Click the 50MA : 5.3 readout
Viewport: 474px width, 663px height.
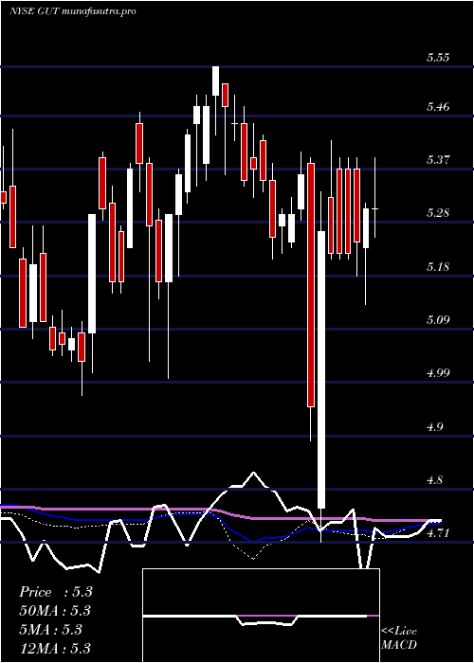(56, 611)
